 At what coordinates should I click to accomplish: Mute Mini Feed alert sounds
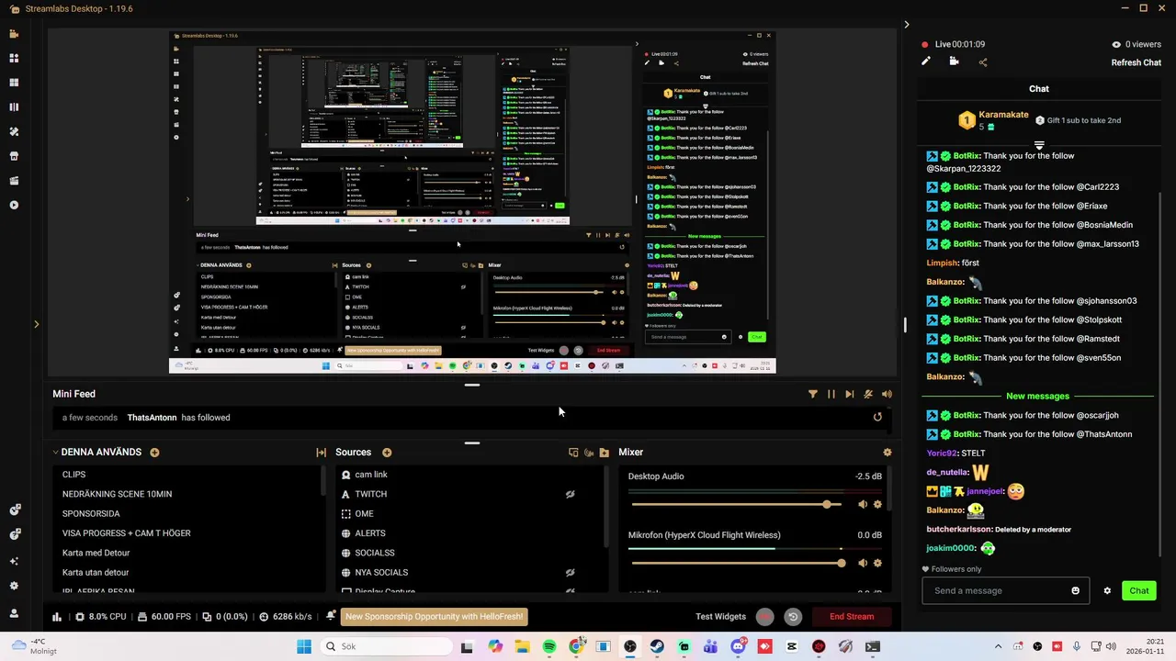coord(887,394)
